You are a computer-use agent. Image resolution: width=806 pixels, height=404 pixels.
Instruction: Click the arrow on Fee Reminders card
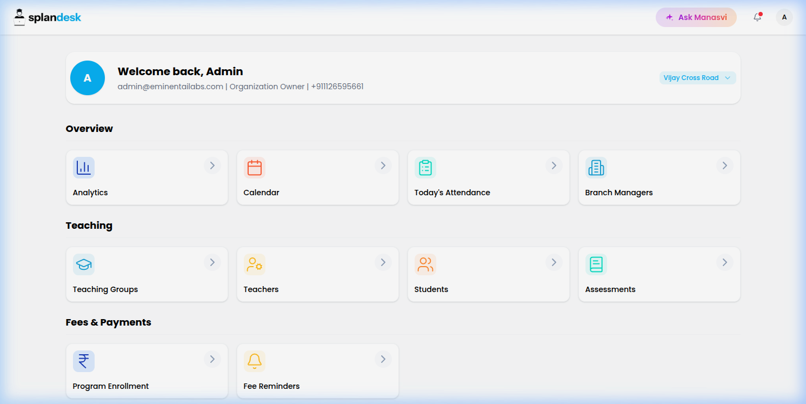pos(383,359)
